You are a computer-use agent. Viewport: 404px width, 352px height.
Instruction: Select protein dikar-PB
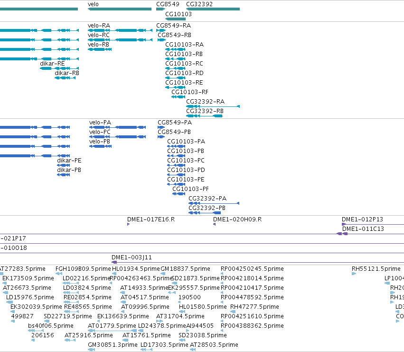tap(69, 170)
